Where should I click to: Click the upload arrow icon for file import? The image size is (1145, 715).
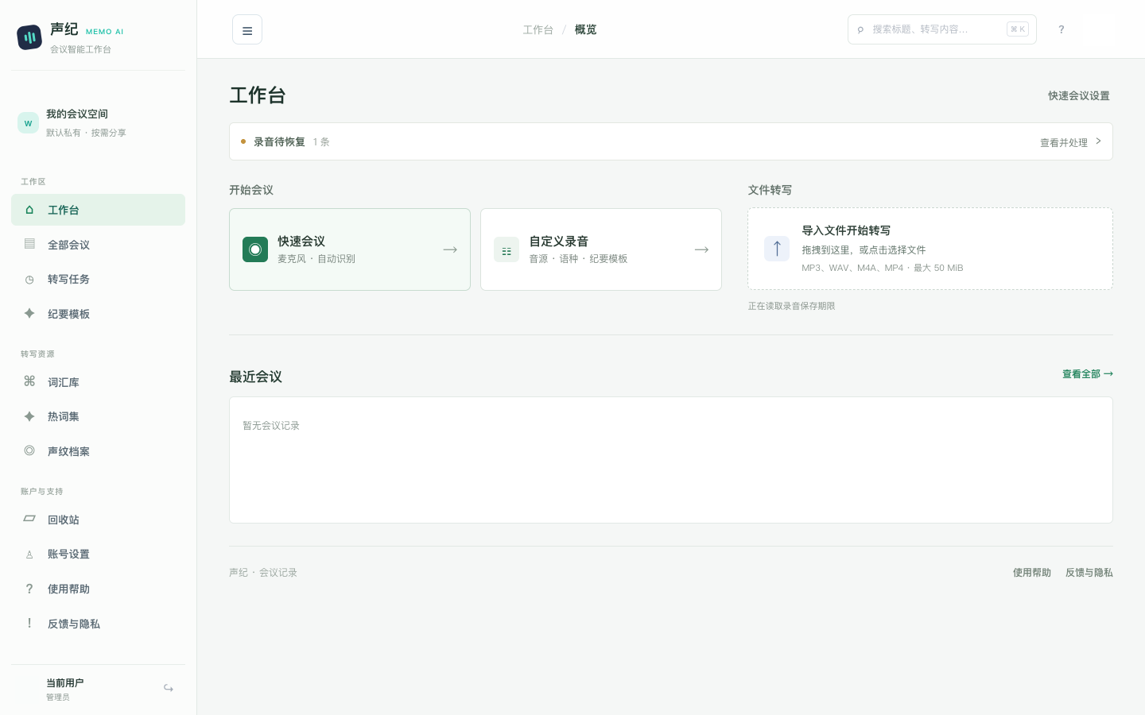click(777, 249)
